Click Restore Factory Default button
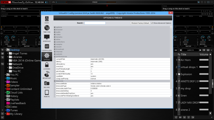 point(140,23)
